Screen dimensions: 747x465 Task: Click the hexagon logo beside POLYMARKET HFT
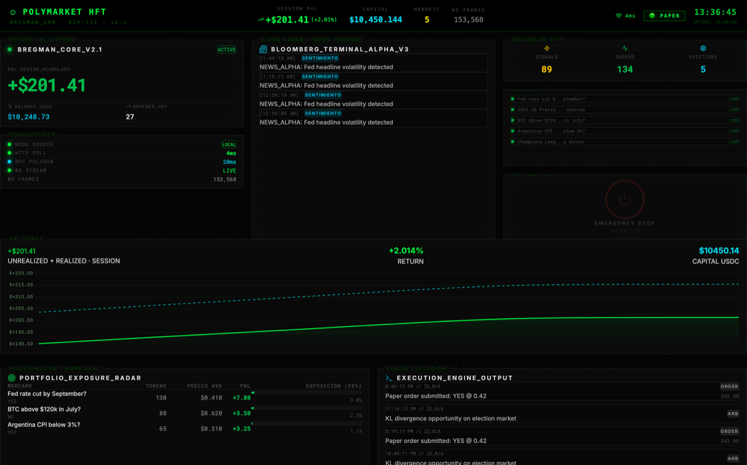[13, 12]
